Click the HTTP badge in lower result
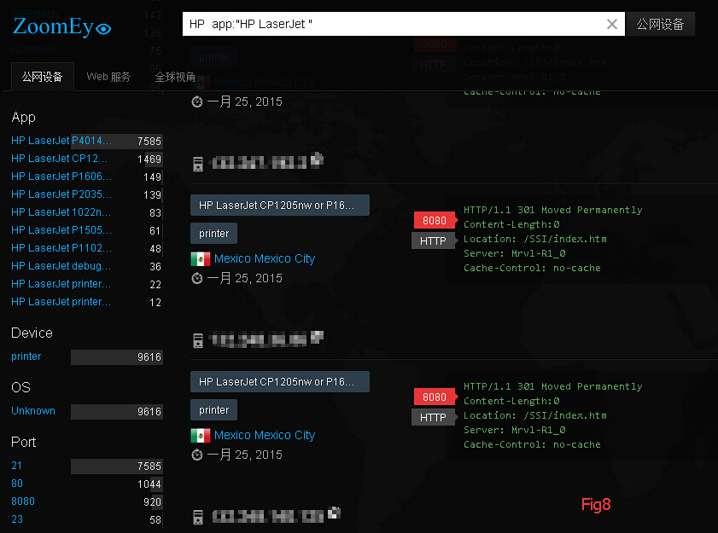Image resolution: width=718 pixels, height=533 pixels. 433,417
